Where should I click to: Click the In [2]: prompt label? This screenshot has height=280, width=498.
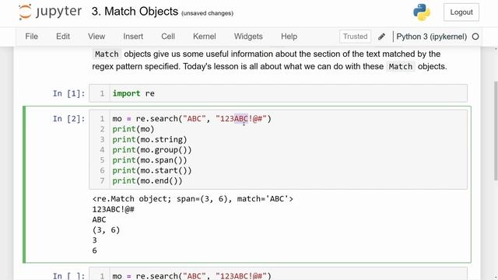[x=69, y=119]
